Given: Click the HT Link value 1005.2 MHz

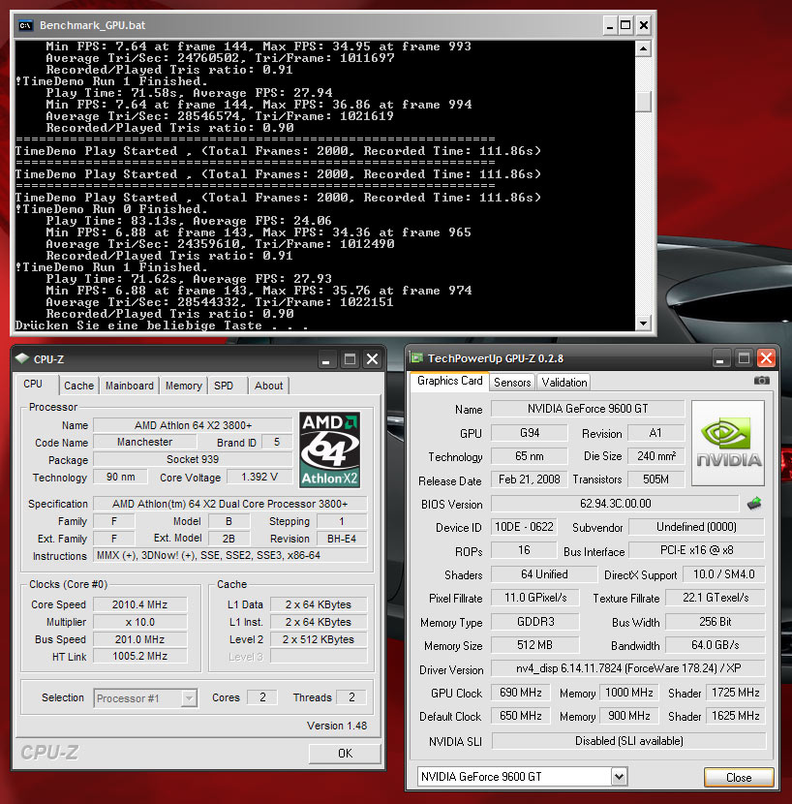Looking at the screenshot, I should [x=139, y=657].
